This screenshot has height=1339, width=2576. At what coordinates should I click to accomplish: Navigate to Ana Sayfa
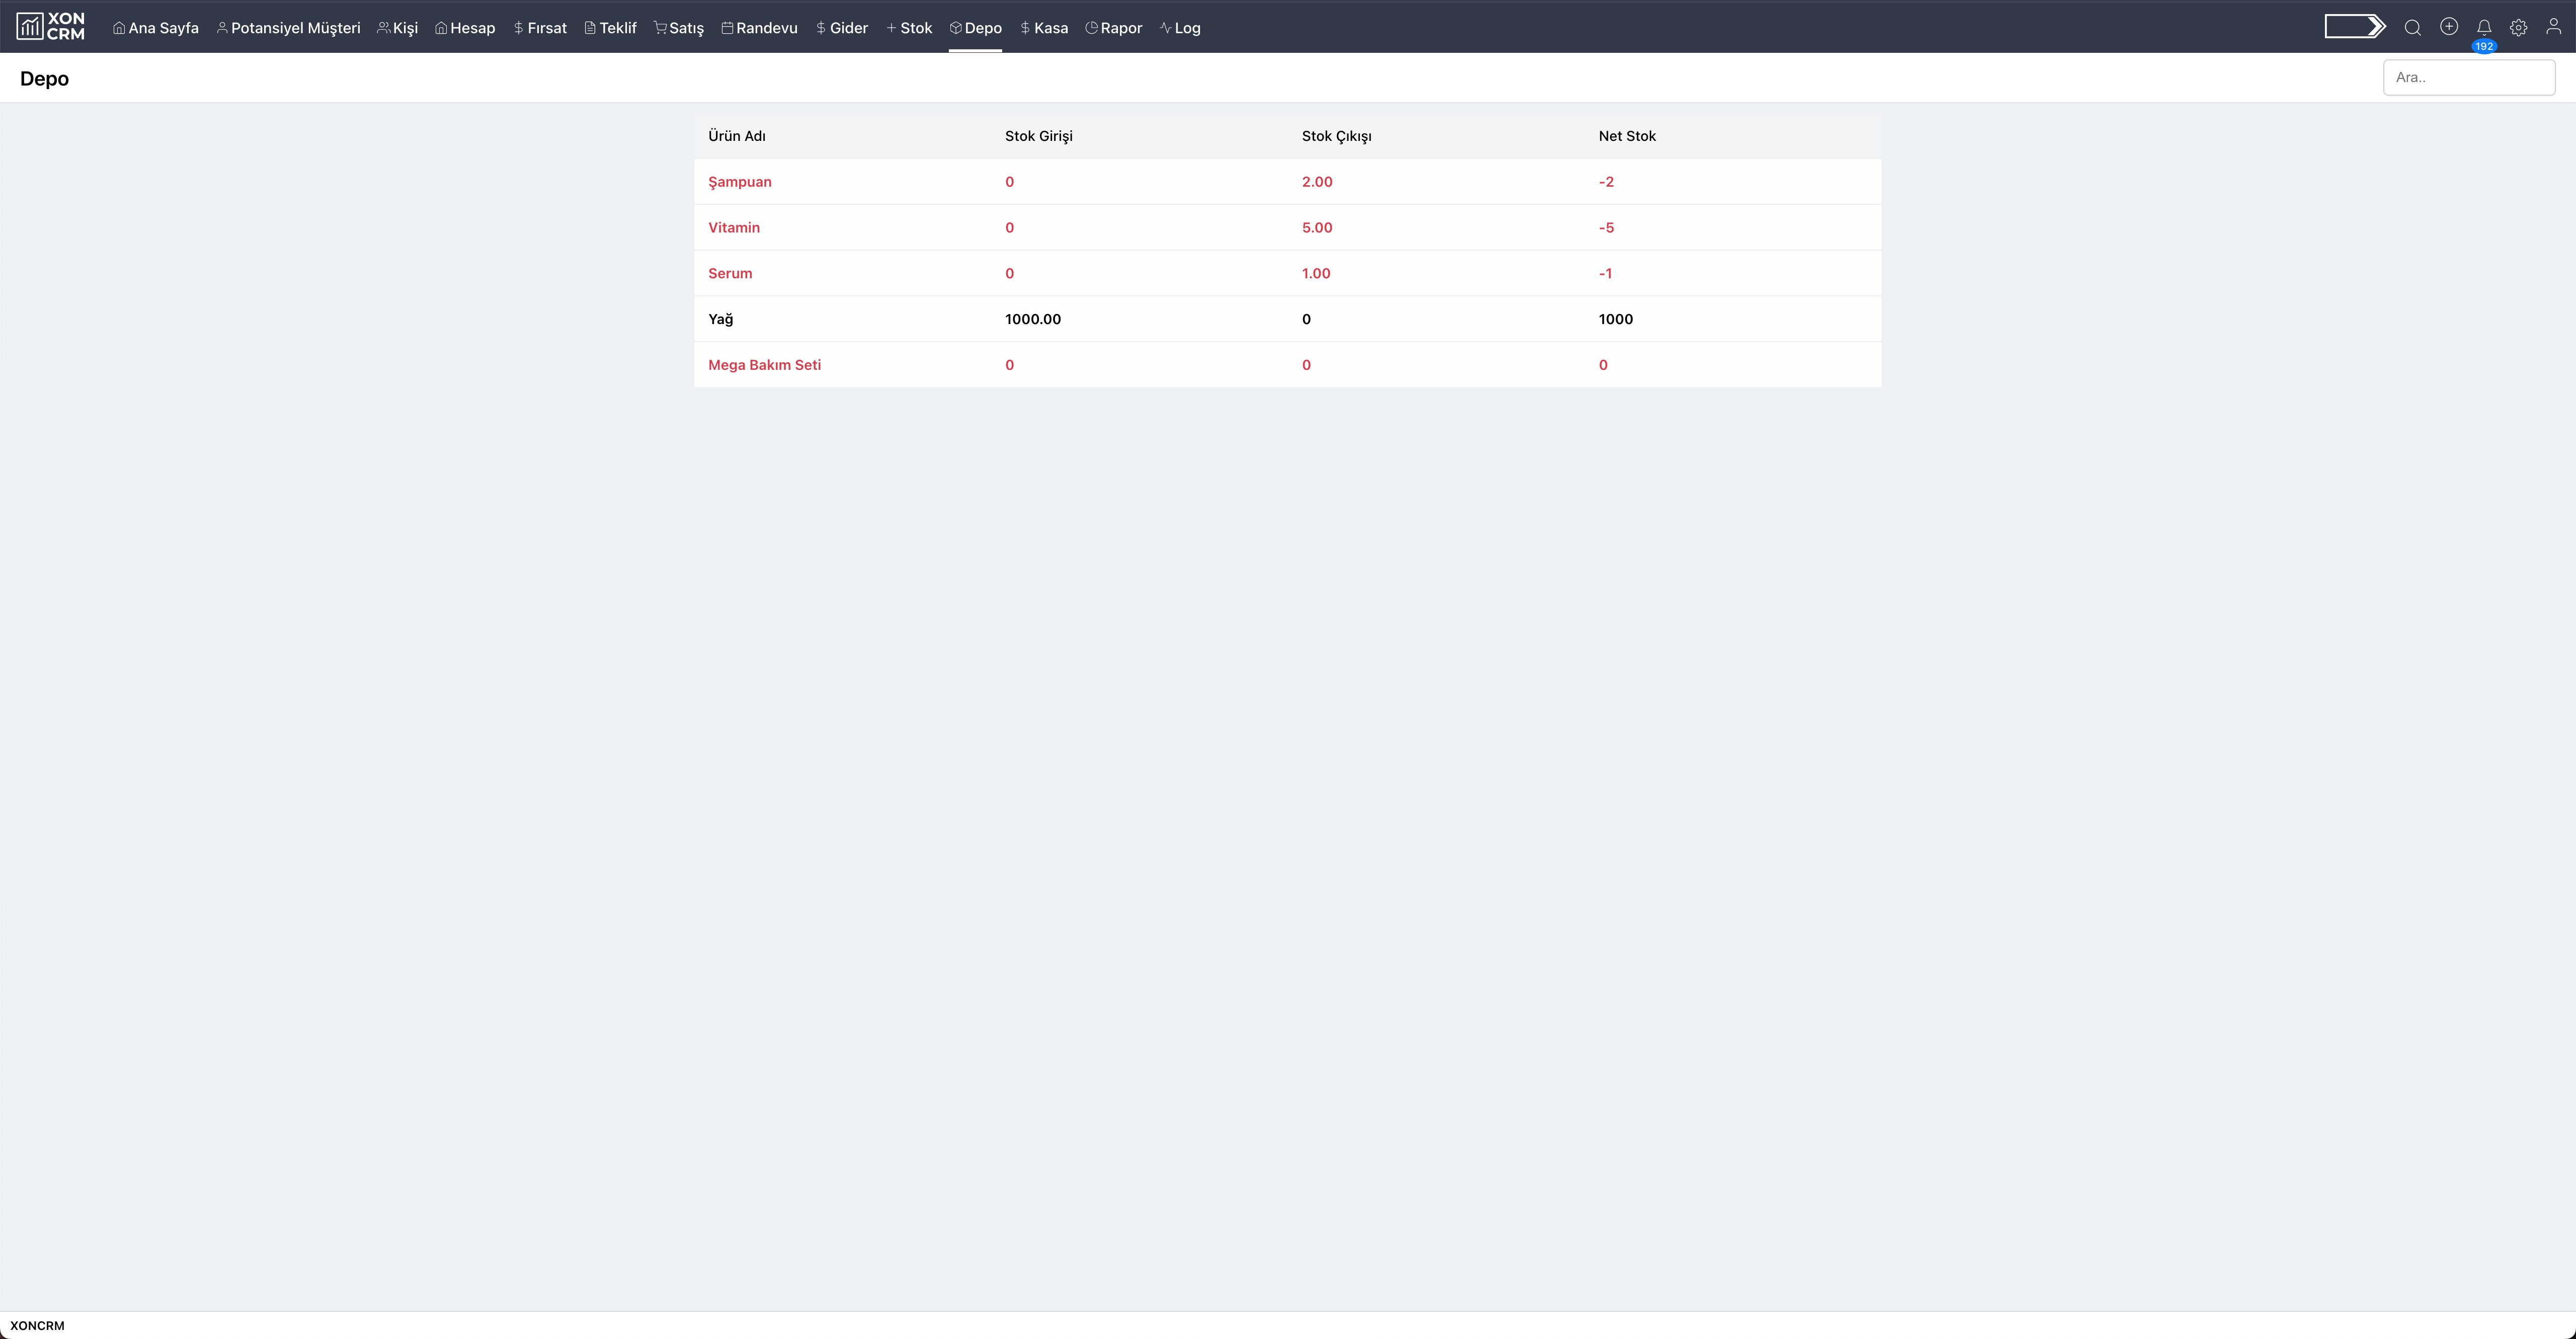point(155,27)
